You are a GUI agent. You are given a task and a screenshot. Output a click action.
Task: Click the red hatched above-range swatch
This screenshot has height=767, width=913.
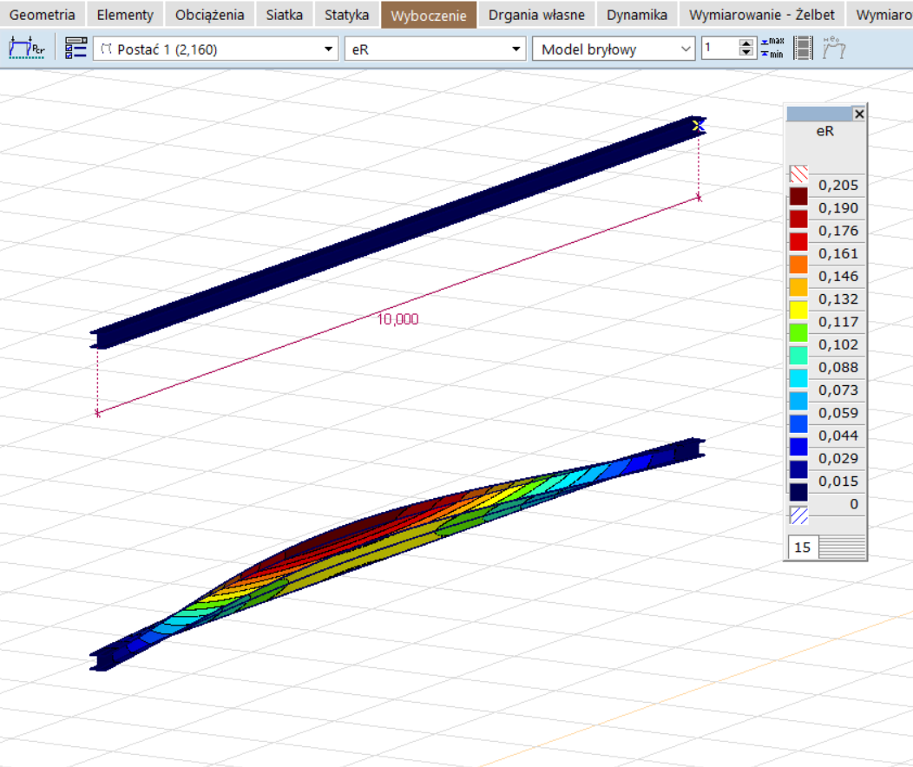click(x=798, y=174)
